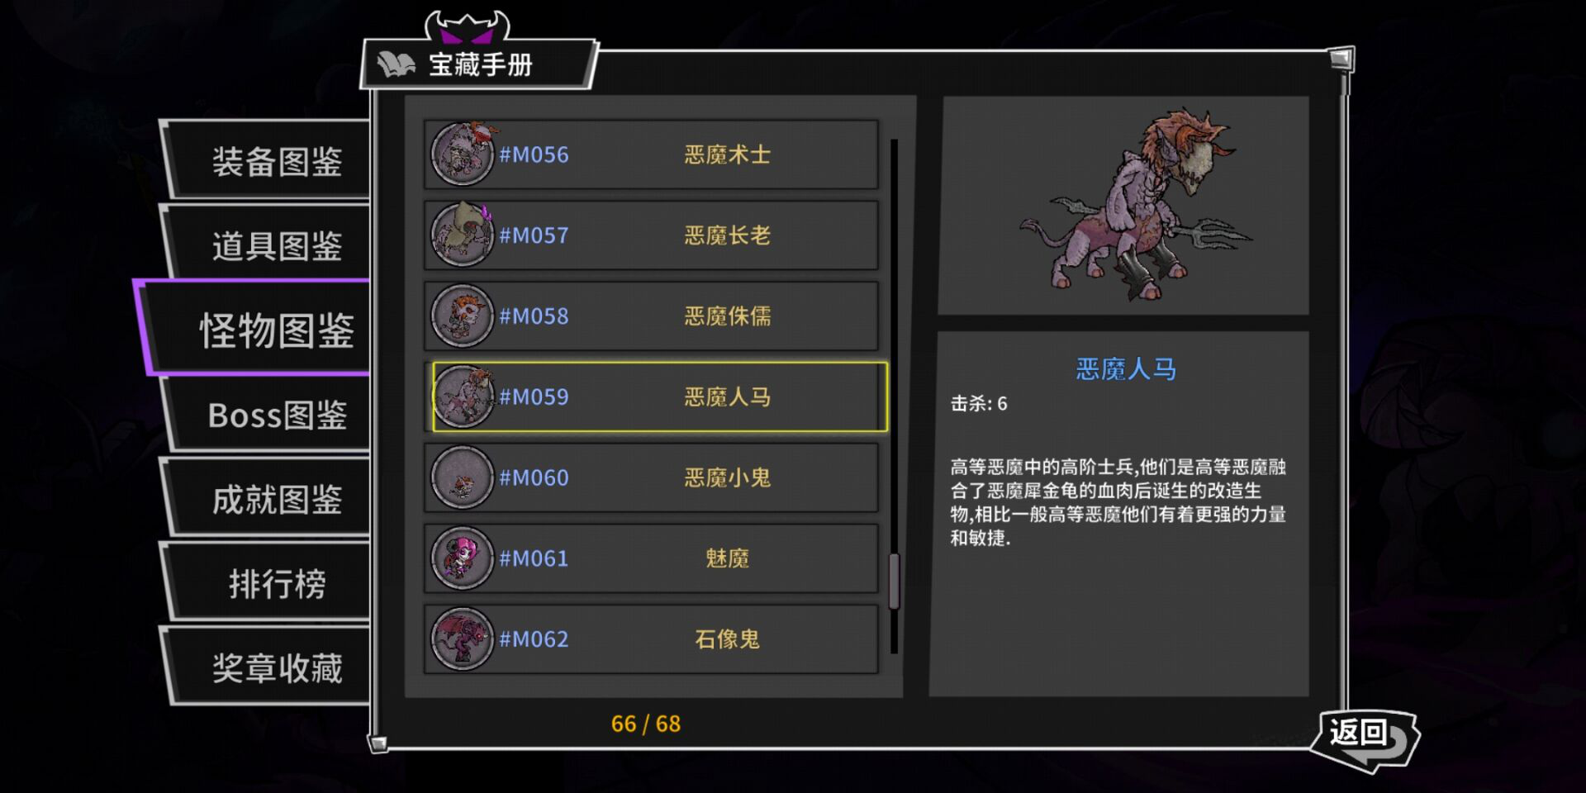The image size is (1586, 793).
Task: Select the 石像鬼 list entry name
Action: 727,639
